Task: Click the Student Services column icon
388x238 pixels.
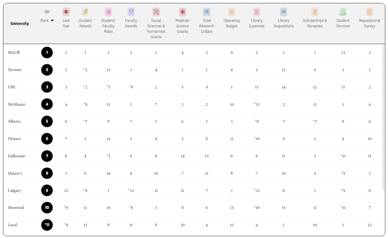Action: 343,12
